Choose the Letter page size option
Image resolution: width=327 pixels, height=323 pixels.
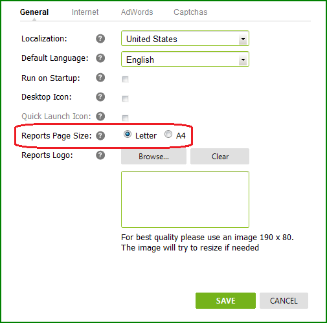click(x=128, y=134)
